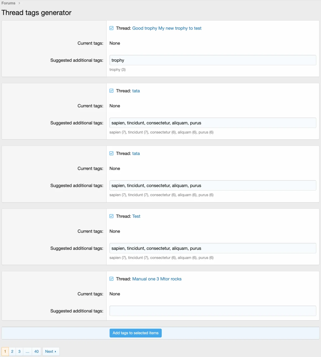This screenshot has width=321, height=357.
Task: Open the Manual one 3 Mtor rocks thread
Action: (x=157, y=279)
